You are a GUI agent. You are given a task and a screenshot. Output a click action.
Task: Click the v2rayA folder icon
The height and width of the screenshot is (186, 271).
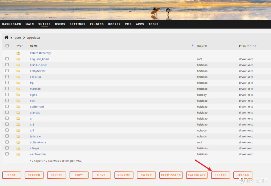(18, 148)
